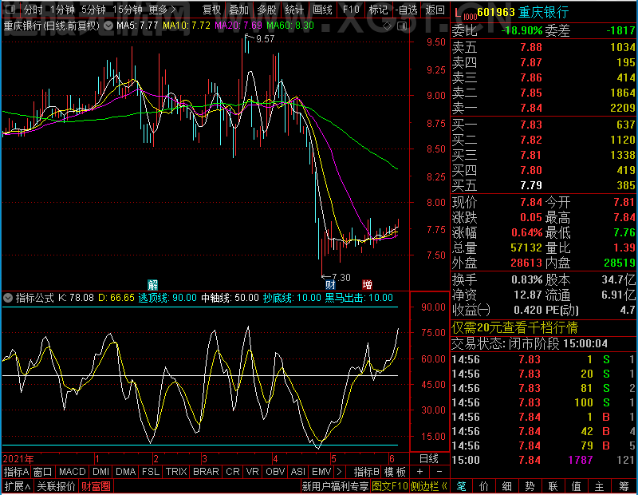Collapse the 侧边栏 sidebar
Screen dimensions: 638x495
pos(429,486)
